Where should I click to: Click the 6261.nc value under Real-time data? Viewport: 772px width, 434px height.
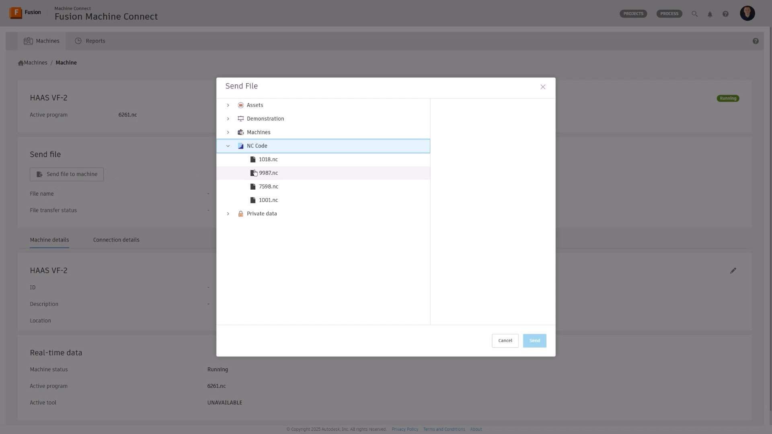pyautogui.click(x=216, y=386)
